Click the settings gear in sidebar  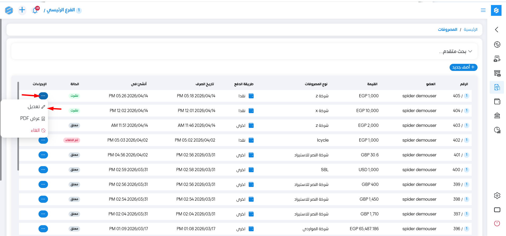click(x=497, y=195)
